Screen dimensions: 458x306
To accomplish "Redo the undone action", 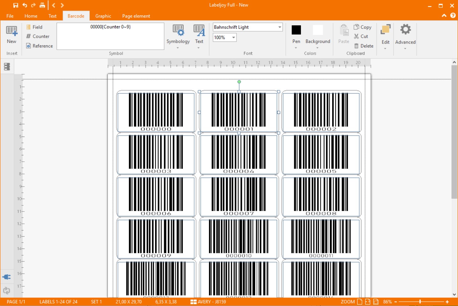I will tap(33, 5).
